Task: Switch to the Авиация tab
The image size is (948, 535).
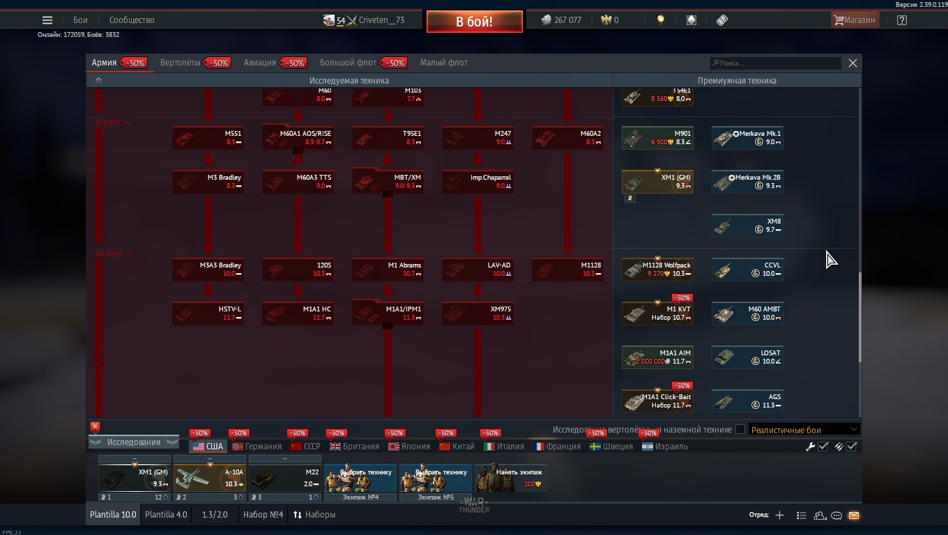Action: [260, 63]
